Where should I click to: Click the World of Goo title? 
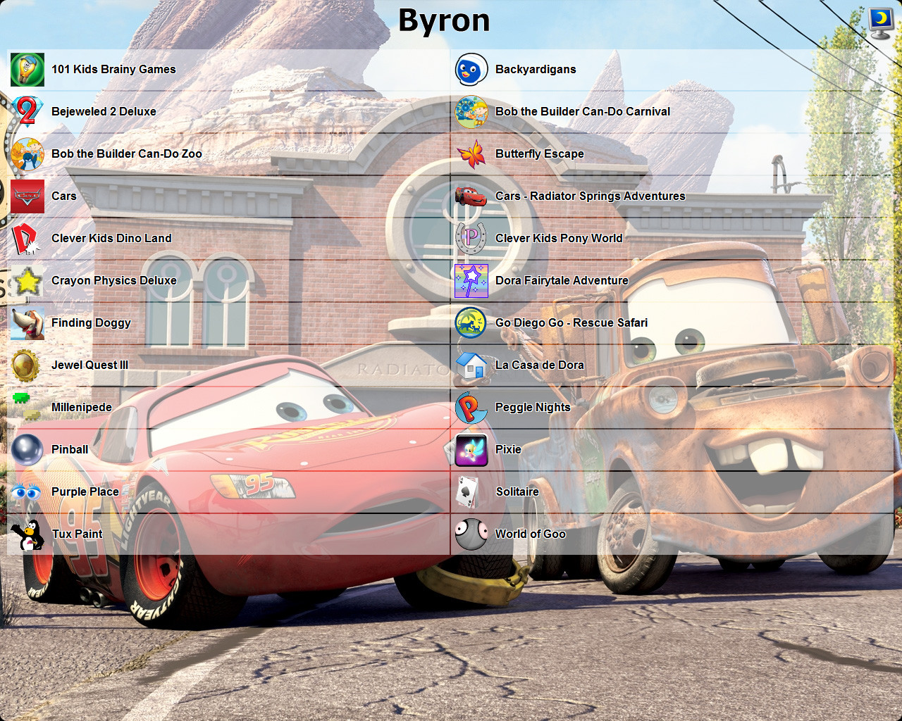[531, 534]
